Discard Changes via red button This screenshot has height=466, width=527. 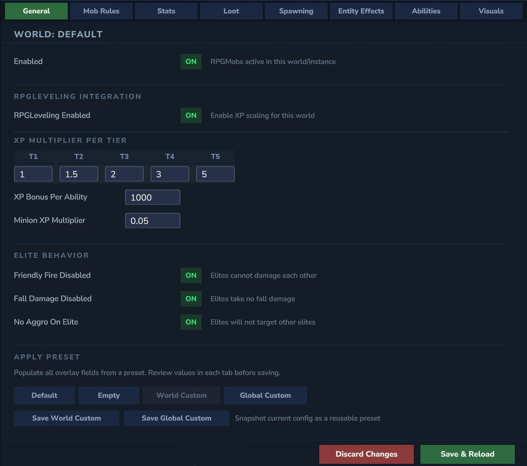[x=367, y=454]
